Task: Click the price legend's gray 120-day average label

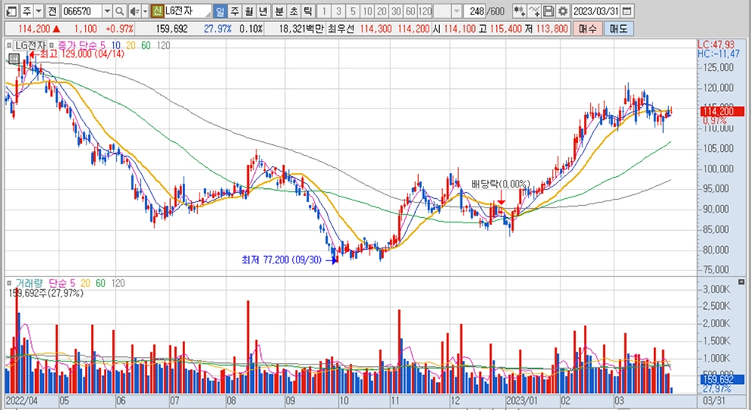Action: [163, 46]
